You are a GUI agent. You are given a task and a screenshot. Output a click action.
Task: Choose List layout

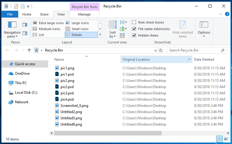click(38, 35)
